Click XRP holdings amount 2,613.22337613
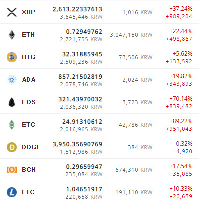Image resolution: width=199 pixels, height=203 pixels. click(77, 9)
